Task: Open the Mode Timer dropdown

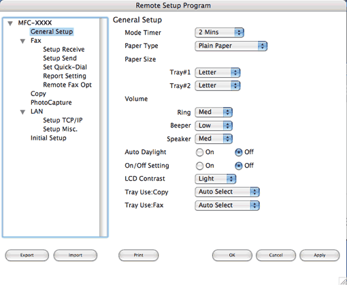Action: [219, 33]
